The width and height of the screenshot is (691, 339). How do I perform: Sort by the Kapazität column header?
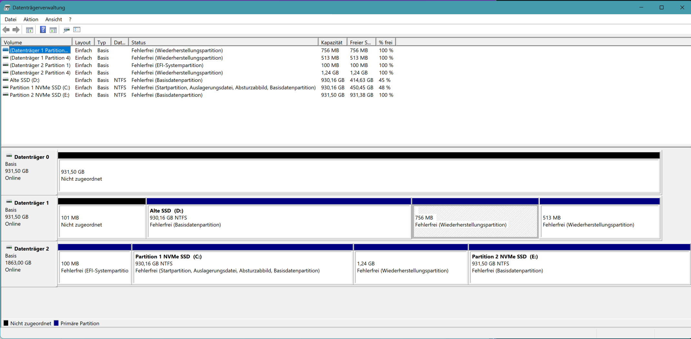[333, 42]
